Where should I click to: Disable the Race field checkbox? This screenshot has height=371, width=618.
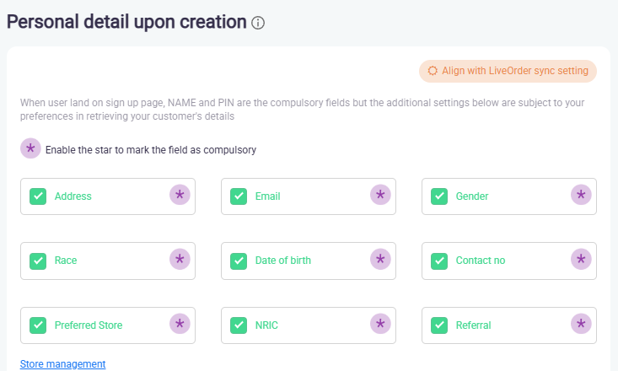(x=38, y=261)
